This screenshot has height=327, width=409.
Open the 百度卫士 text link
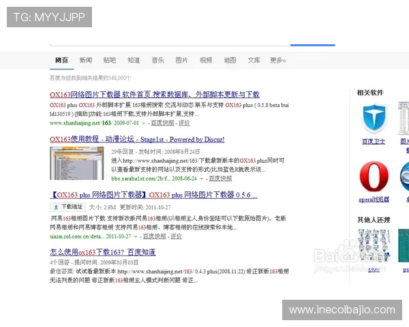tap(374, 142)
